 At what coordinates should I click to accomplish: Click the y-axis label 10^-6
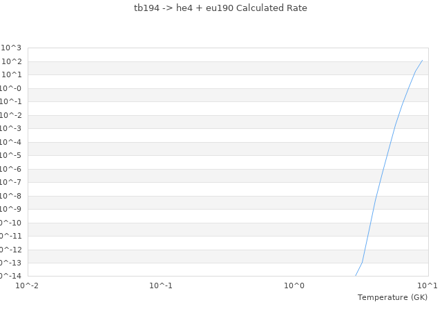click(x=10, y=169)
